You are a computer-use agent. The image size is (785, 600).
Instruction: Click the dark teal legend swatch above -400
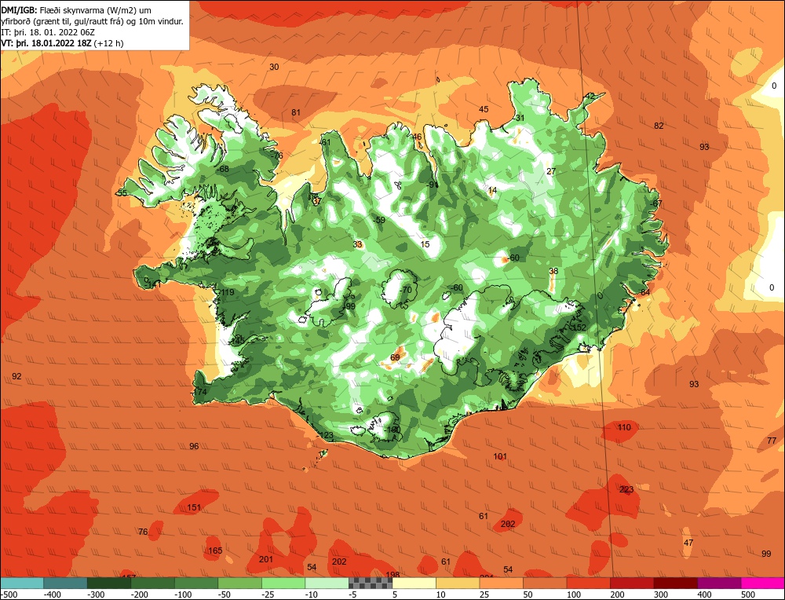click(x=65, y=583)
